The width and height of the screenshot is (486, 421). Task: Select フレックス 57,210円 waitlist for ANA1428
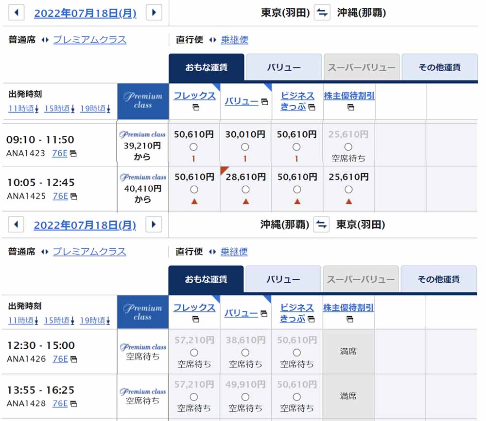click(194, 397)
